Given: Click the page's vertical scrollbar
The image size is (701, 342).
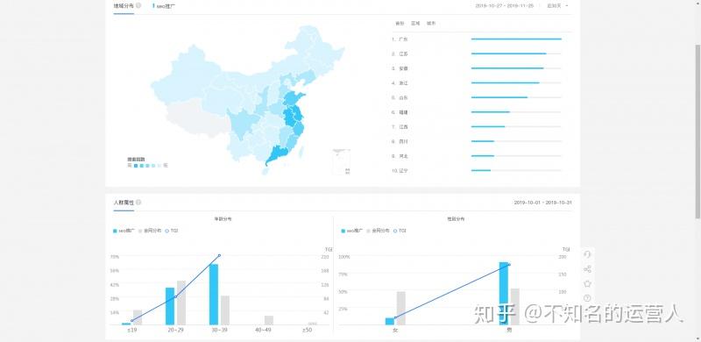Looking at the screenshot, I should [x=697, y=132].
